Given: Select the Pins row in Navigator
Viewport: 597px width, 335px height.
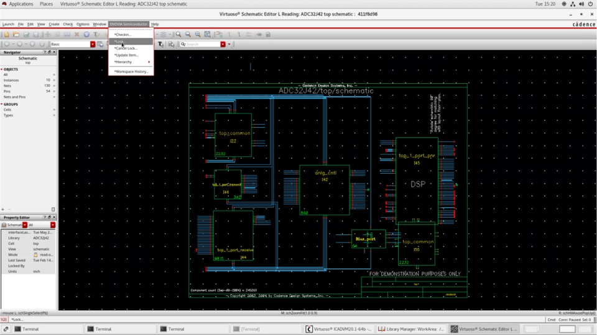Looking at the screenshot, I should (x=28, y=91).
